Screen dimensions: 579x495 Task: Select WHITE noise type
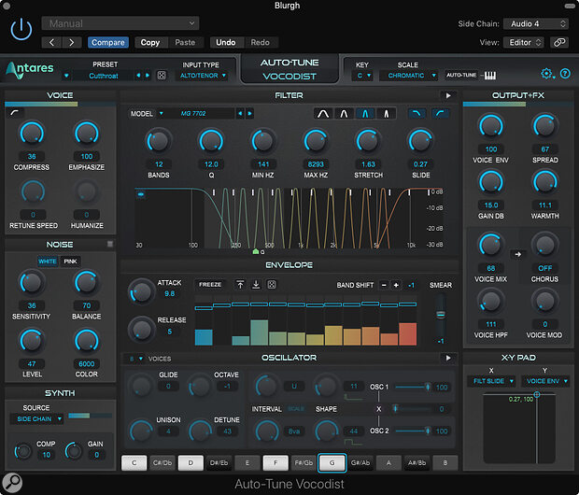pos(48,262)
